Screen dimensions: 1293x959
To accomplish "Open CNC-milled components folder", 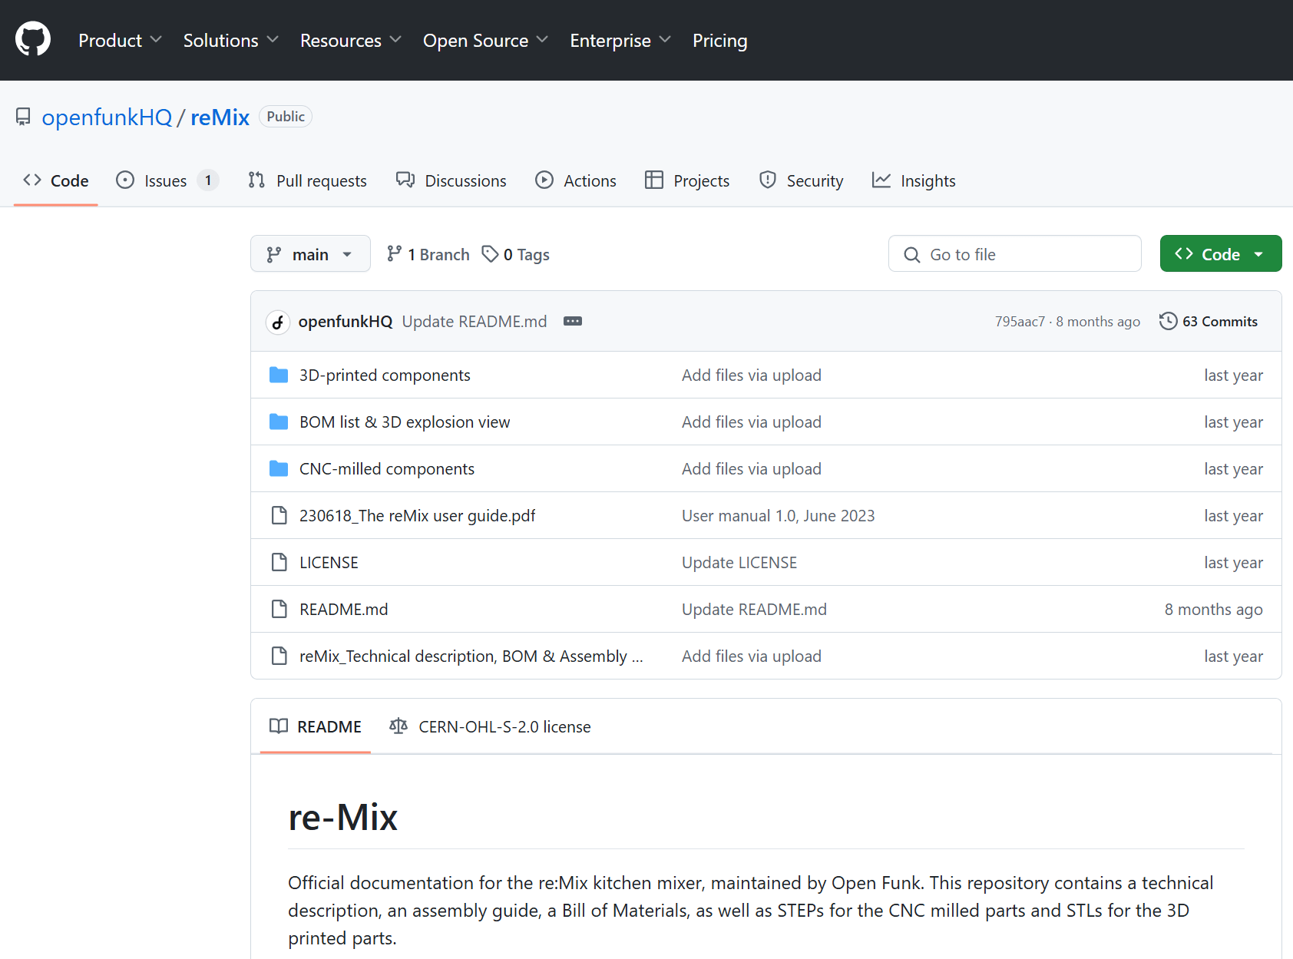I will click(387, 468).
